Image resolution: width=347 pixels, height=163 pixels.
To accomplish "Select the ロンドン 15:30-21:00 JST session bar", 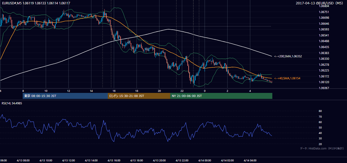I will tap(139, 96).
